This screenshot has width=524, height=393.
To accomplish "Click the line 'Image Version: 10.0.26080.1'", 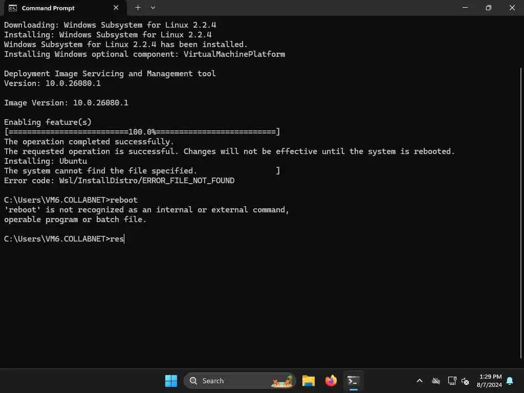I will [66, 102].
